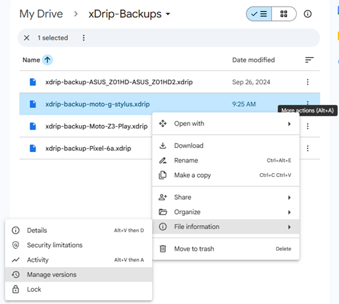Click the Manage versions history icon
The image size is (339, 304).
16,274
